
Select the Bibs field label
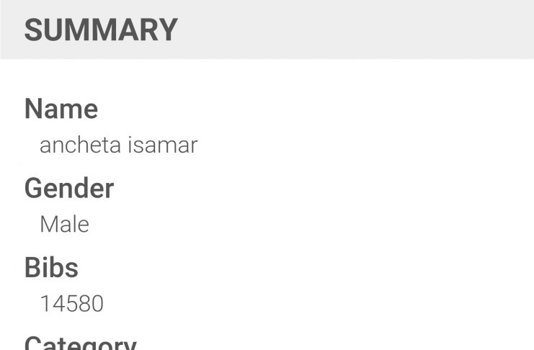coord(51,267)
